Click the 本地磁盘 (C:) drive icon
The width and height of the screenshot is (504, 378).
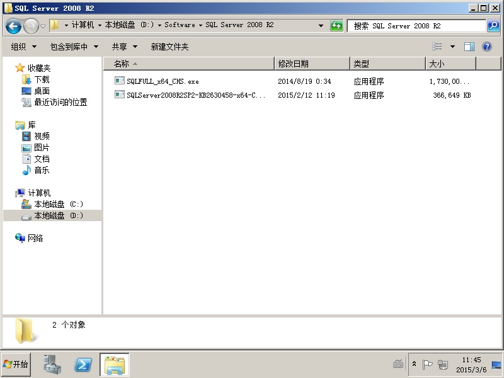click(x=26, y=203)
